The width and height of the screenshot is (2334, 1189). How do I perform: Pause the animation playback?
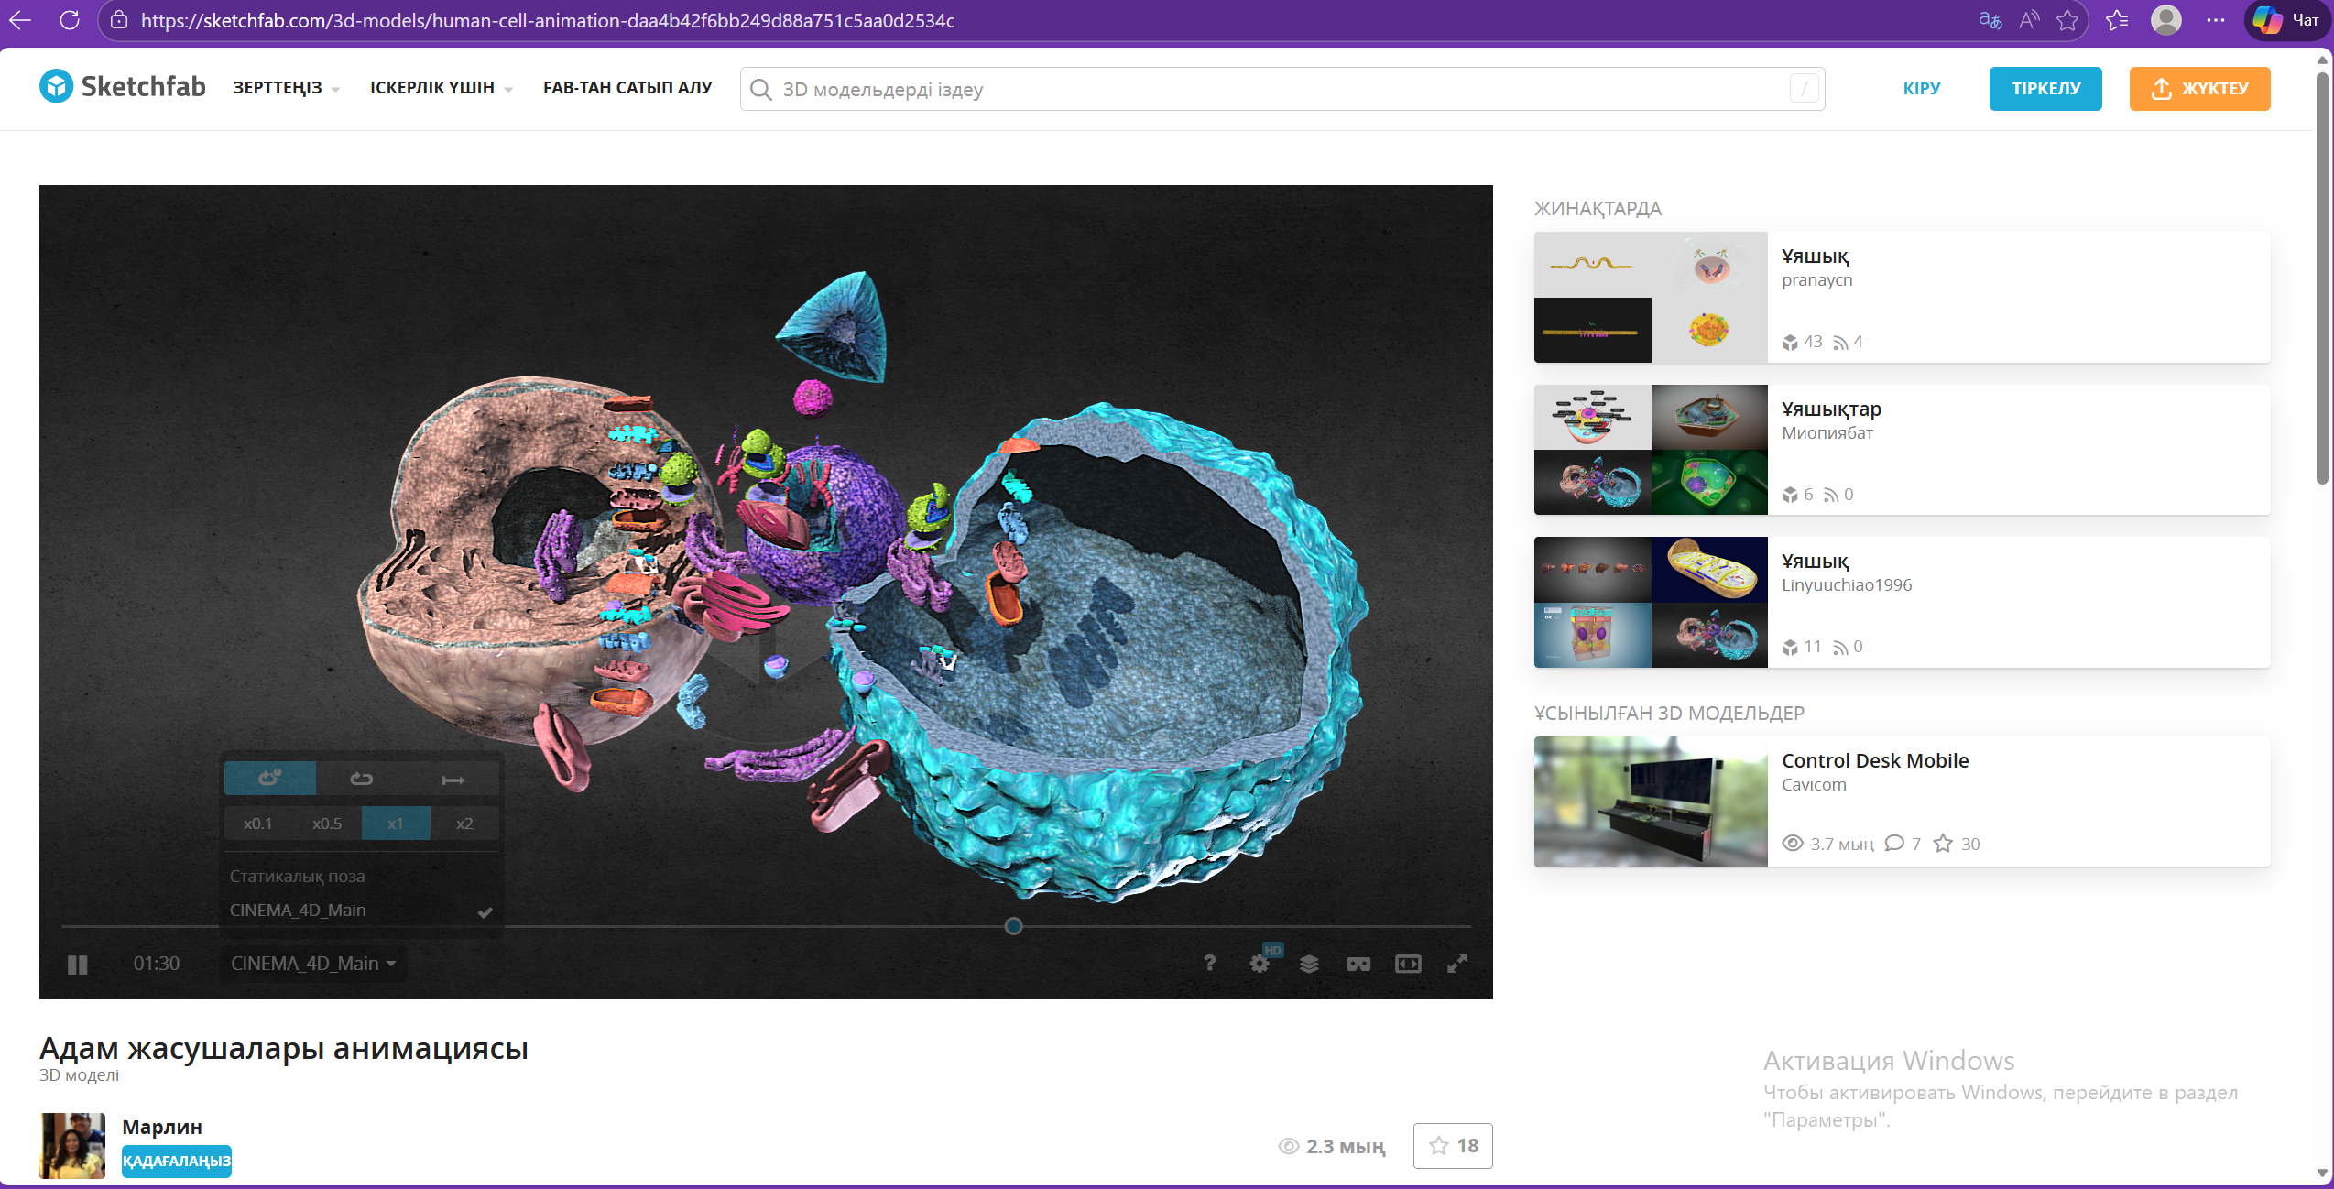pyautogui.click(x=78, y=964)
